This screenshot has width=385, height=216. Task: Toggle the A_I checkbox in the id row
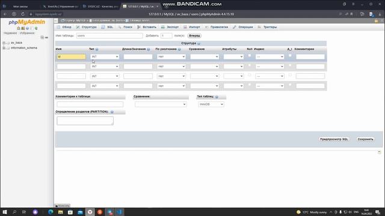coord(290,56)
